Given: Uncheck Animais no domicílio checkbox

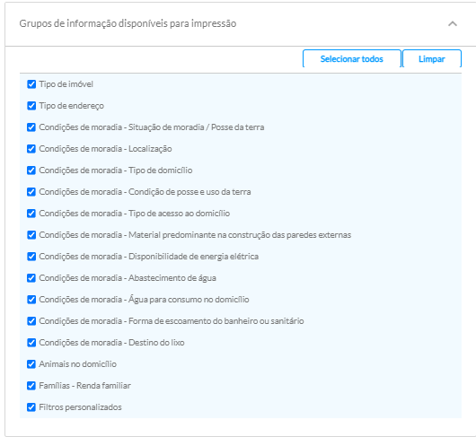Looking at the screenshot, I should click(31, 364).
